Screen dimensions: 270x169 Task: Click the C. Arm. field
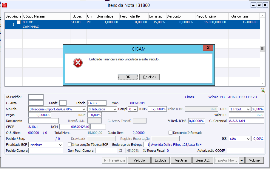click(x=36, y=103)
